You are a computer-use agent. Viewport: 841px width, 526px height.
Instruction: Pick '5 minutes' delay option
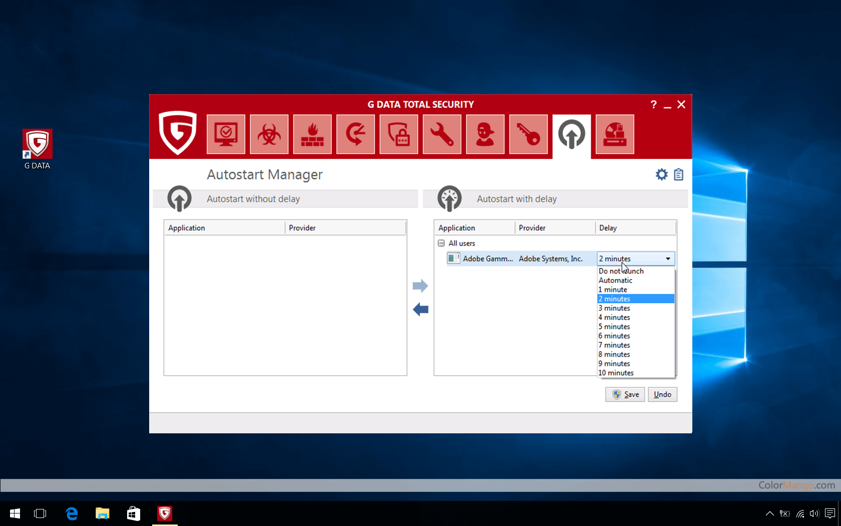pos(636,327)
